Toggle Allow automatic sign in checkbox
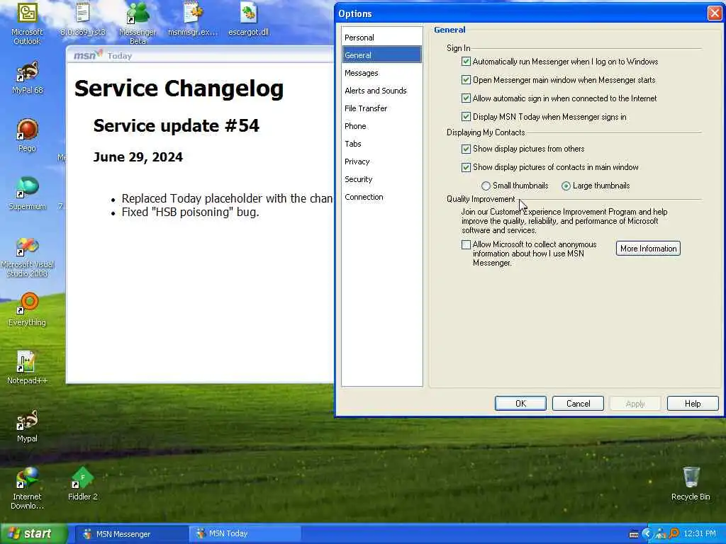This screenshot has width=726, height=544. click(467, 98)
